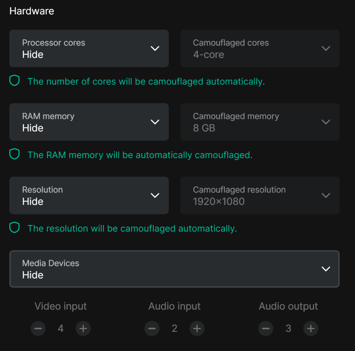Decrease the Audio input count
Image resolution: width=355 pixels, height=351 pixels.
(152, 328)
